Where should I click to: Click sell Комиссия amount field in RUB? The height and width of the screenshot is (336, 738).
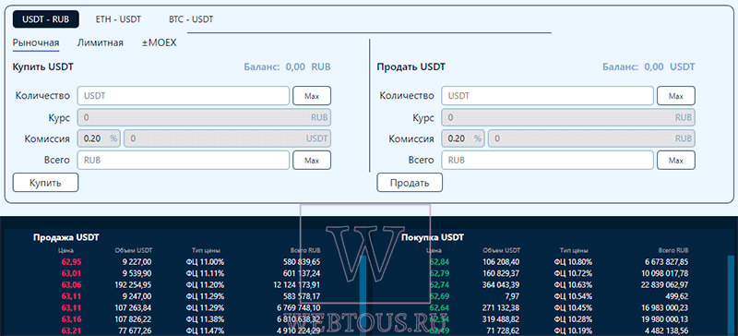[591, 139]
